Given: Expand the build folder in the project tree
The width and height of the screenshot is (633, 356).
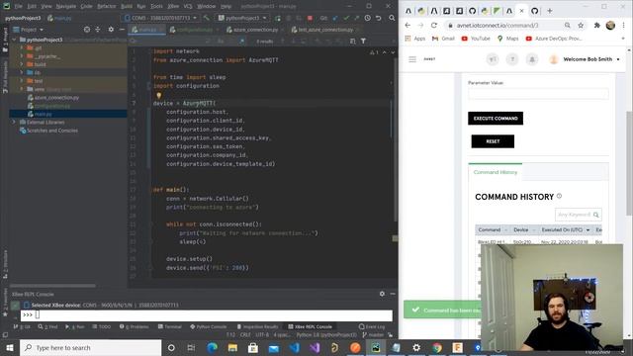Looking at the screenshot, I should 22,64.
